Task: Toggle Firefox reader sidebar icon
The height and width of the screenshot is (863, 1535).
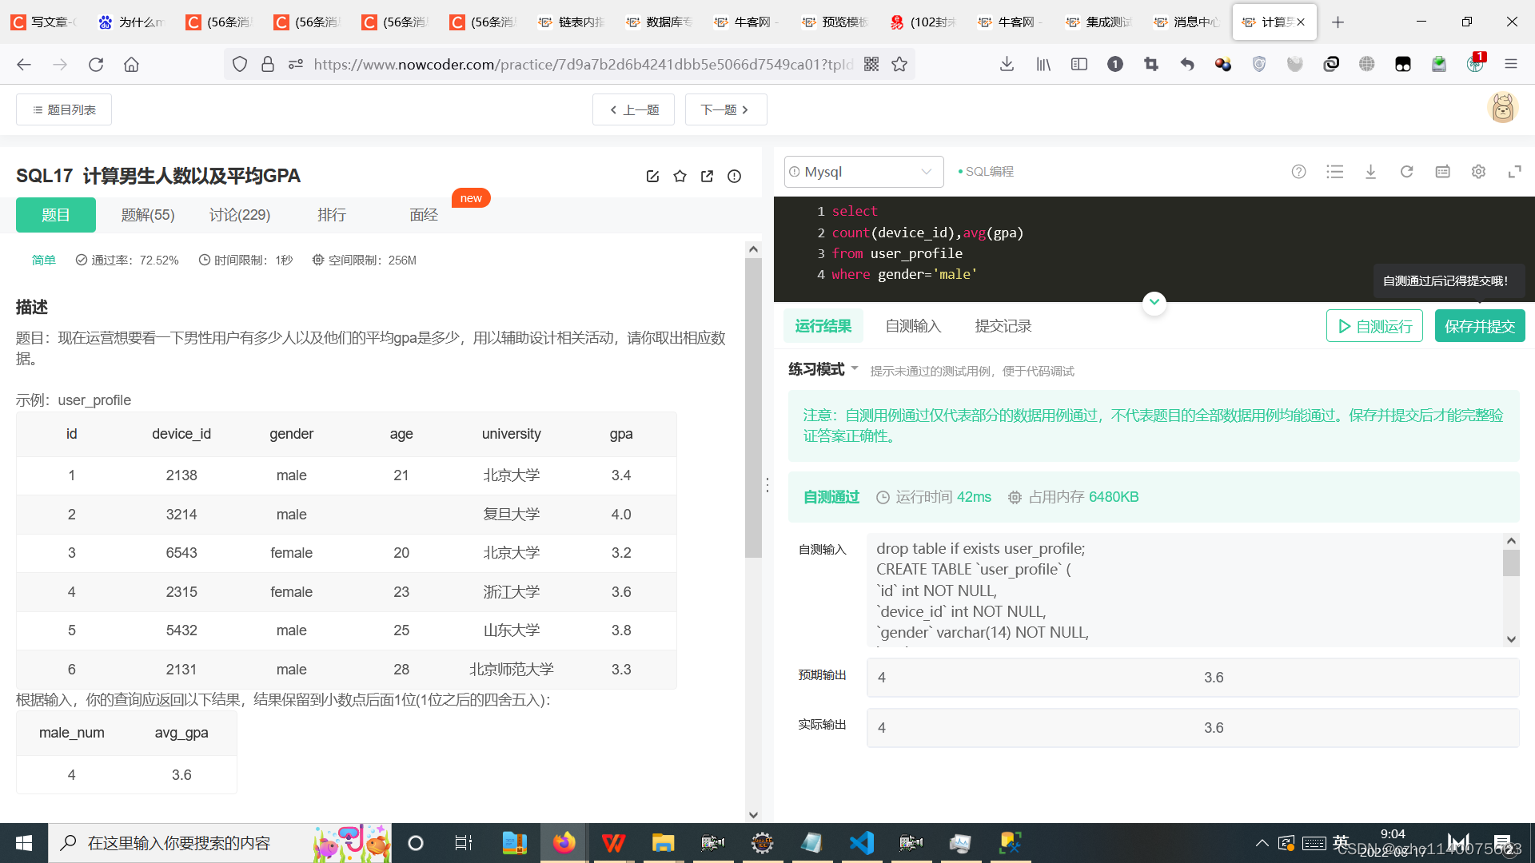Action: 1079,64
